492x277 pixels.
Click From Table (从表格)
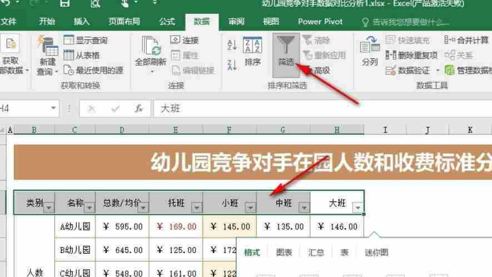coord(82,55)
